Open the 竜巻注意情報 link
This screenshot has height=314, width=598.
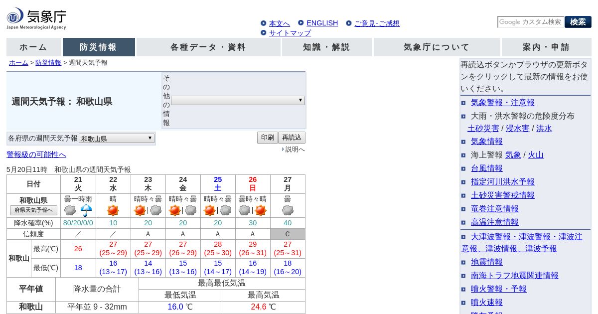[495, 209]
